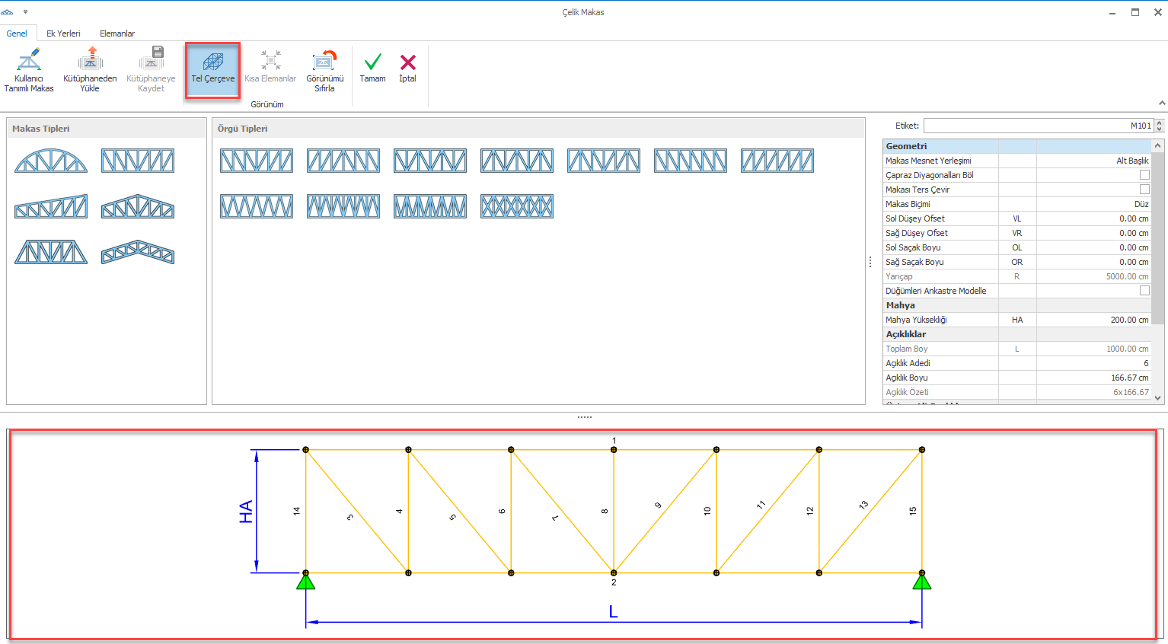
Task: Toggle Tel Çerçeve wireframe view
Action: point(213,70)
